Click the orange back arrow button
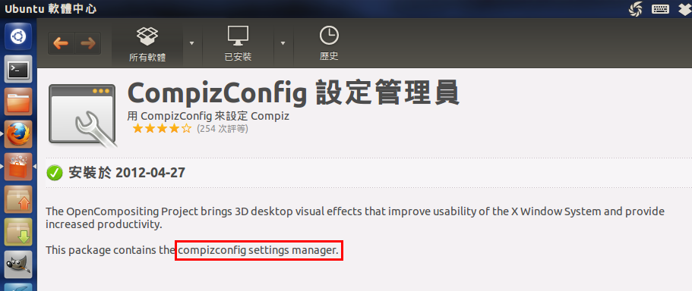The height and width of the screenshot is (291, 692). click(x=61, y=43)
